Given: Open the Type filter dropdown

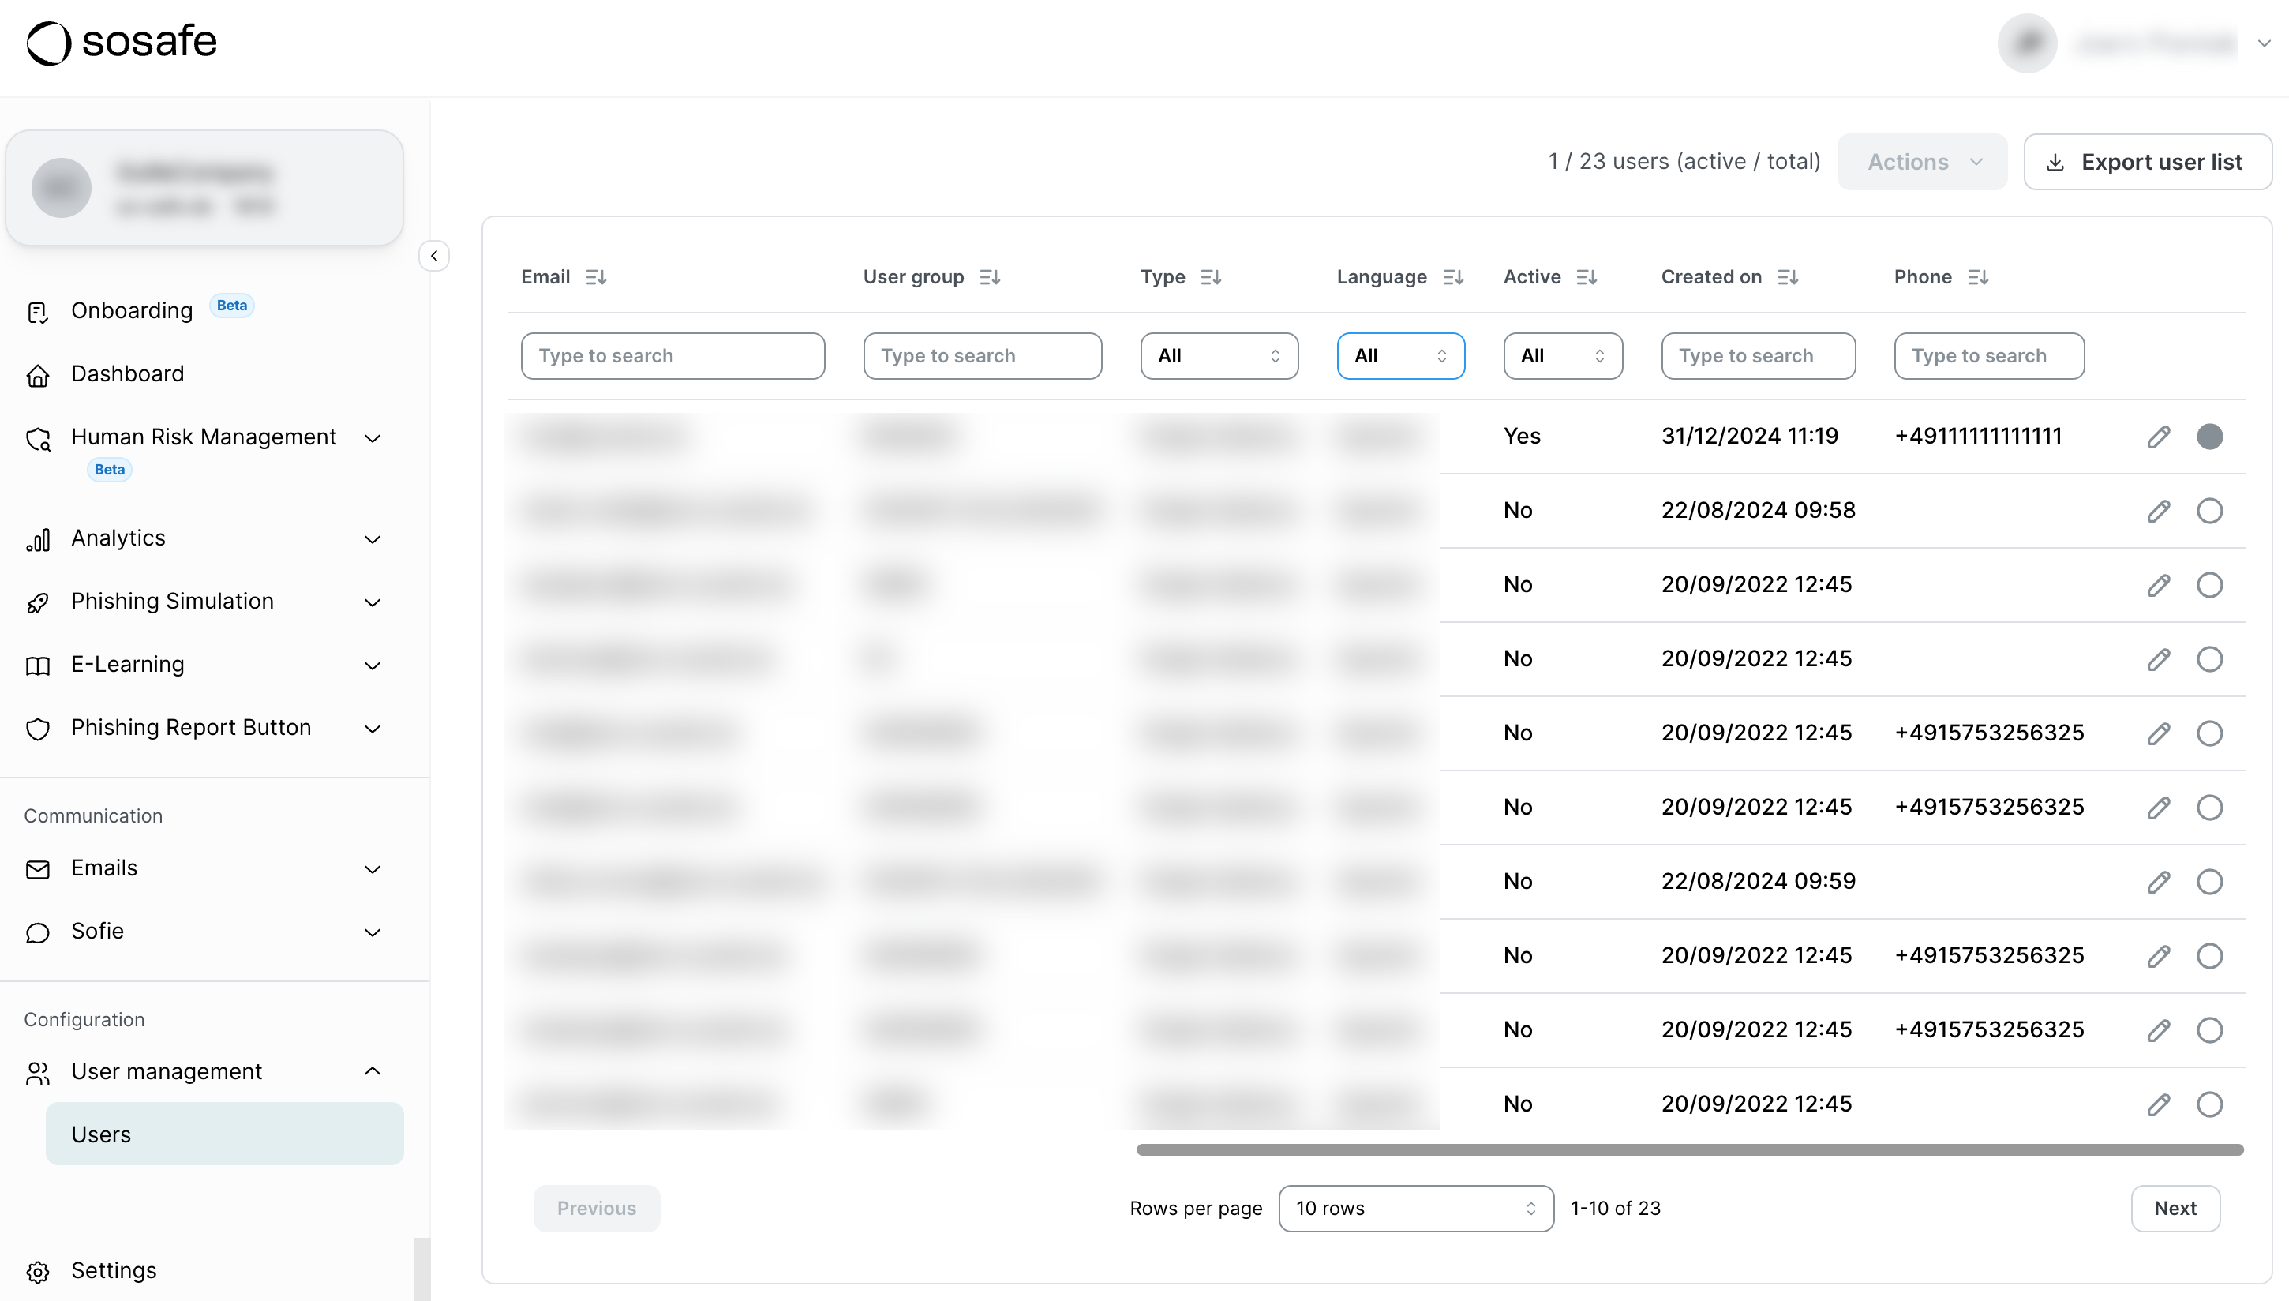Looking at the screenshot, I should [x=1218, y=355].
